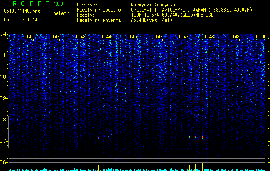This screenshot has width=270, height=171.
Task: Click time marker 1142
Action: click(55, 37)
